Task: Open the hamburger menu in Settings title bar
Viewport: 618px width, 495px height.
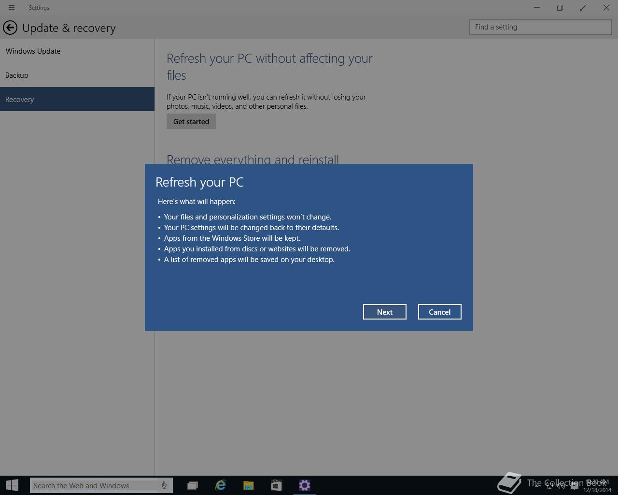Action: pos(12,8)
